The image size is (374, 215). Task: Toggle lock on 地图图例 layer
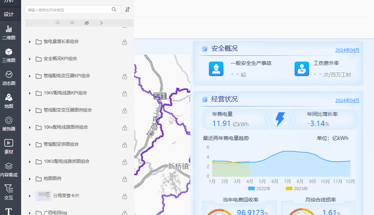pos(125,179)
